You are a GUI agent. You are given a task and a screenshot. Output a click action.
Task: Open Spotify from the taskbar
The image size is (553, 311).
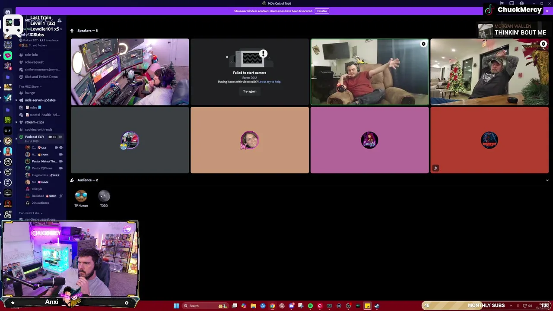pyautogui.click(x=310, y=306)
